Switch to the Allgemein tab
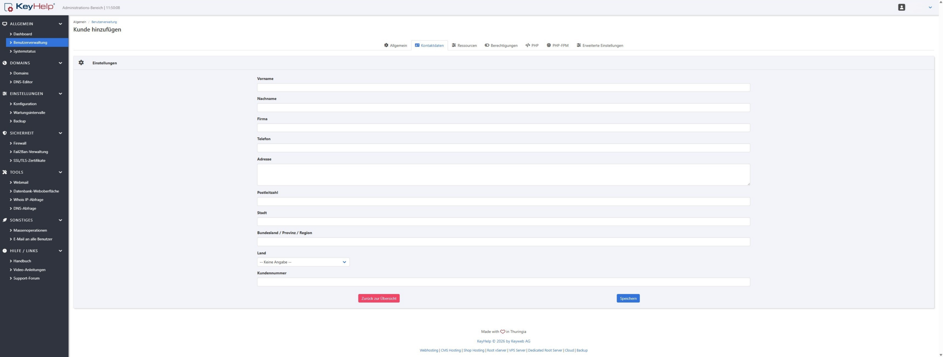 point(395,45)
